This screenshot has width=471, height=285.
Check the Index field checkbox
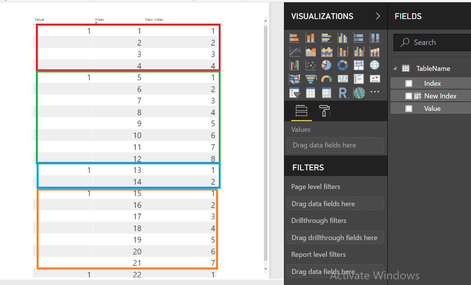(409, 83)
